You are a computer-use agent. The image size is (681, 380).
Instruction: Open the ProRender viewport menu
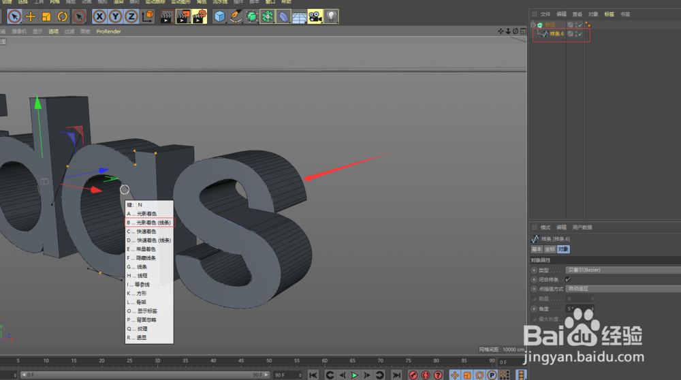pos(108,32)
